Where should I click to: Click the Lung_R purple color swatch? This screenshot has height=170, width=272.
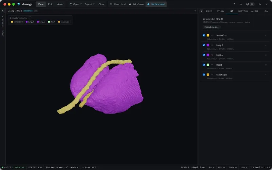208,45
